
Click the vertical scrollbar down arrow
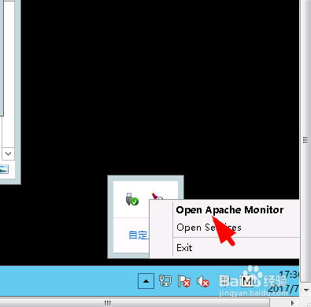(x=306, y=290)
